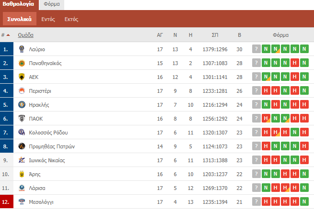The image size is (314, 212).
Task: Click Μεσολόγγι's green N win form badge
Action: 304,201
